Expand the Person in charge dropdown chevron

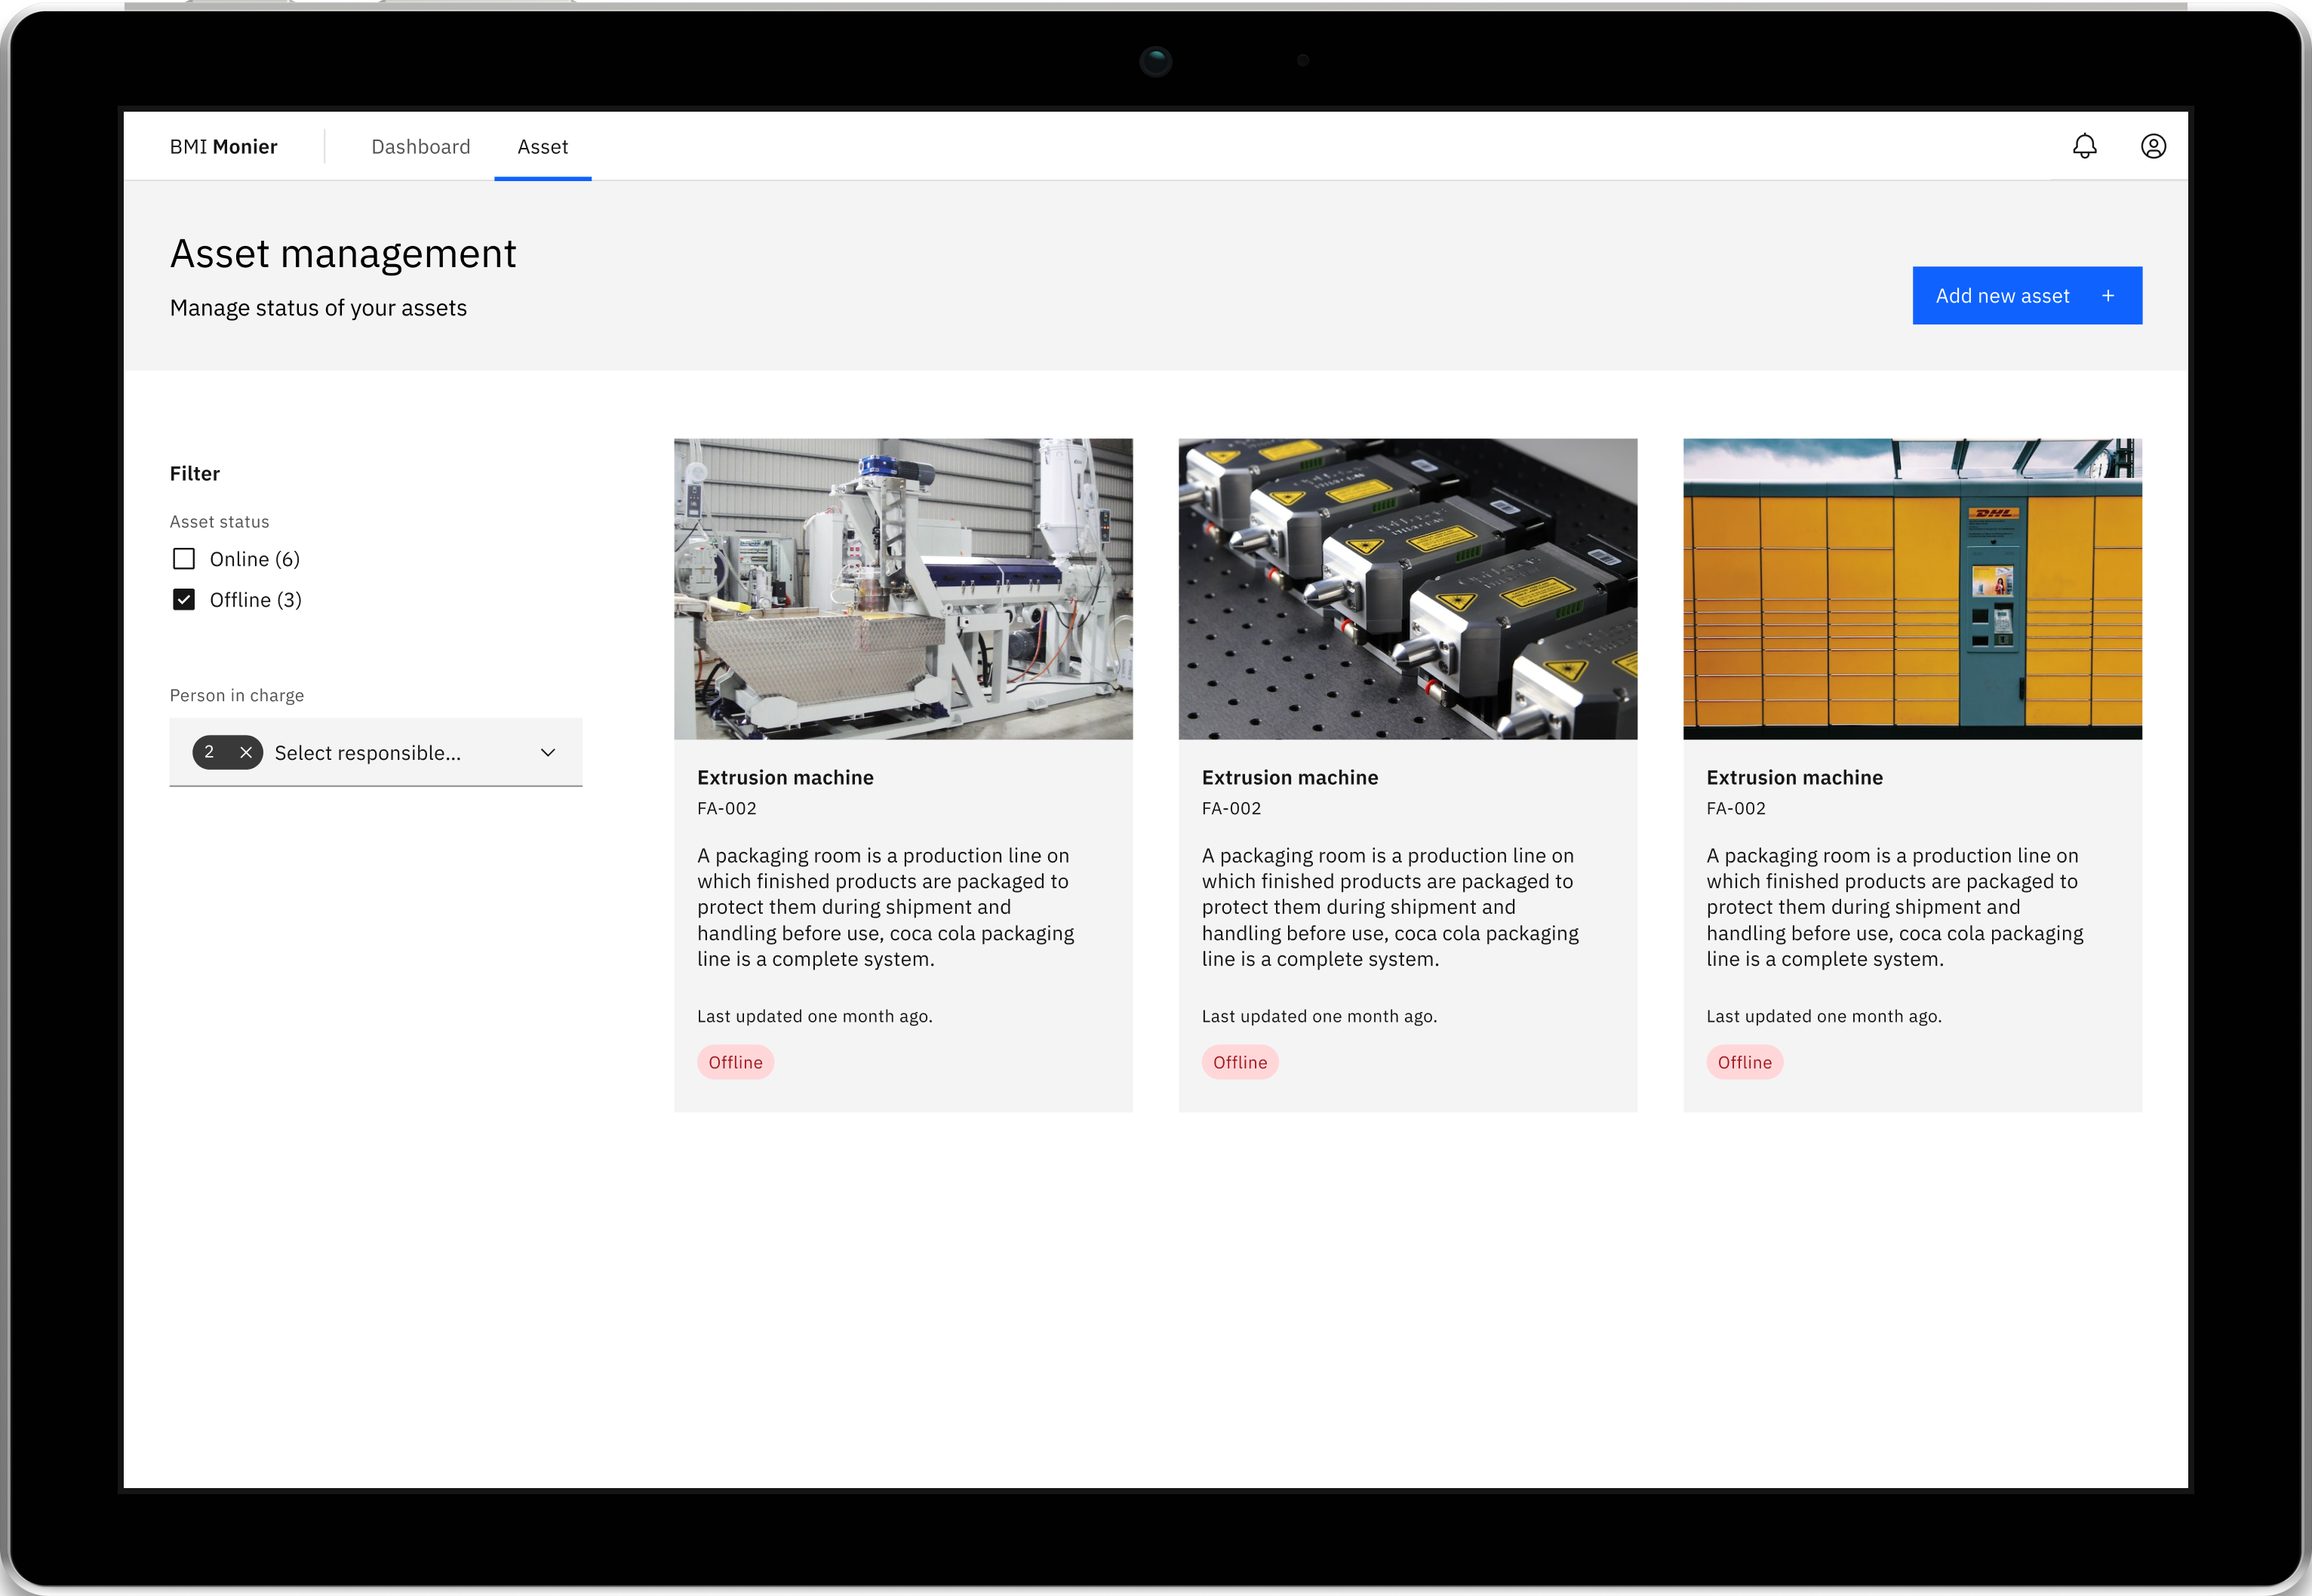[x=548, y=753]
